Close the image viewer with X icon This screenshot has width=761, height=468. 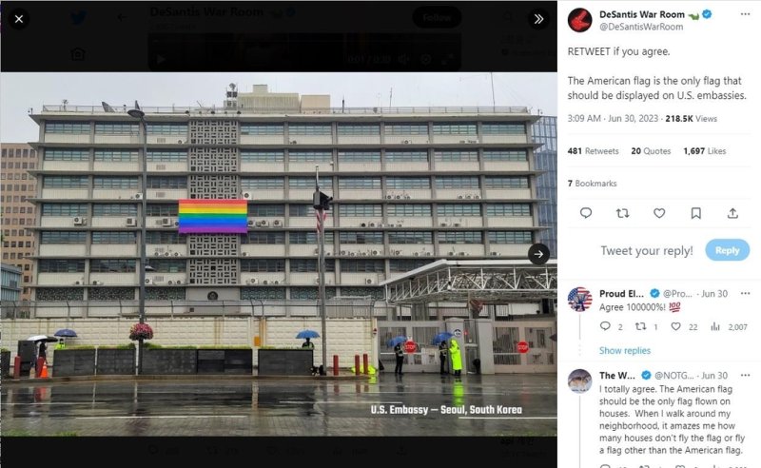tap(19, 19)
